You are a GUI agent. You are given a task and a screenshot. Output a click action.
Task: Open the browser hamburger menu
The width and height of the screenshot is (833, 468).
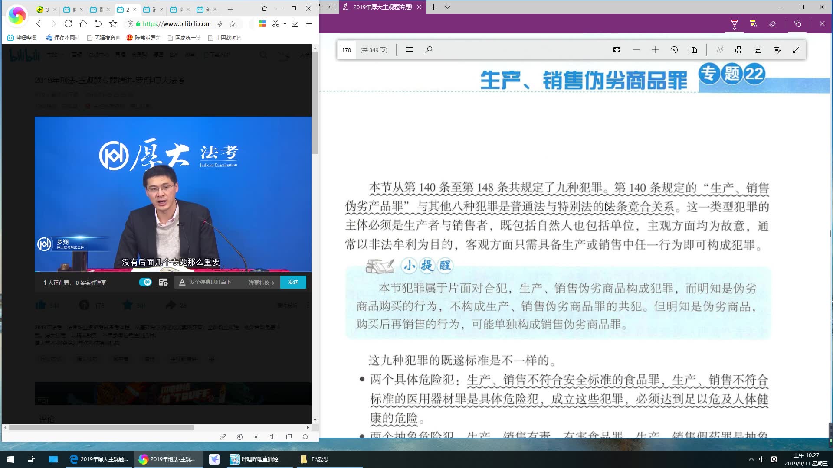[x=309, y=24]
